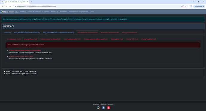
Task: Open the Missing Track No Field tab
Action: point(148,39)
